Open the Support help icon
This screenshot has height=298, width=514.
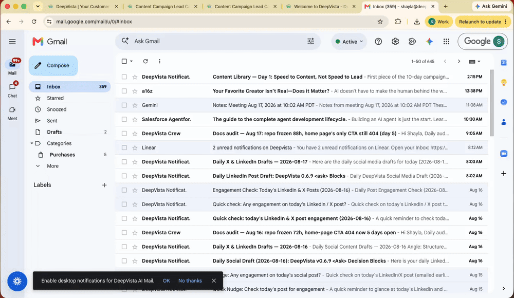pyautogui.click(x=378, y=41)
